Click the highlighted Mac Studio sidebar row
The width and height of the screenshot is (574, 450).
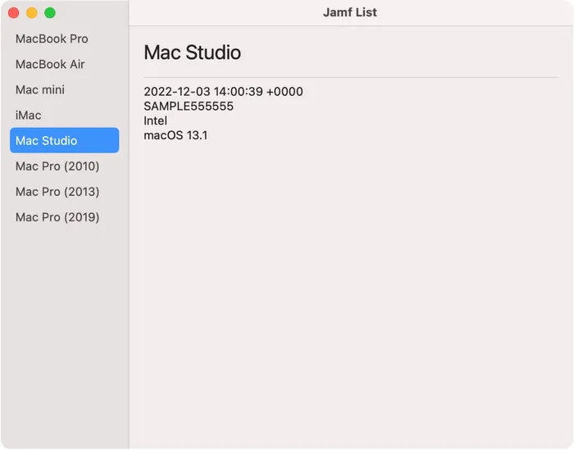pos(64,140)
